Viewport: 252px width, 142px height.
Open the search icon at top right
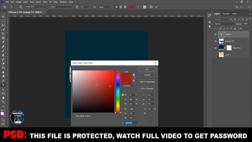[x=237, y=7]
